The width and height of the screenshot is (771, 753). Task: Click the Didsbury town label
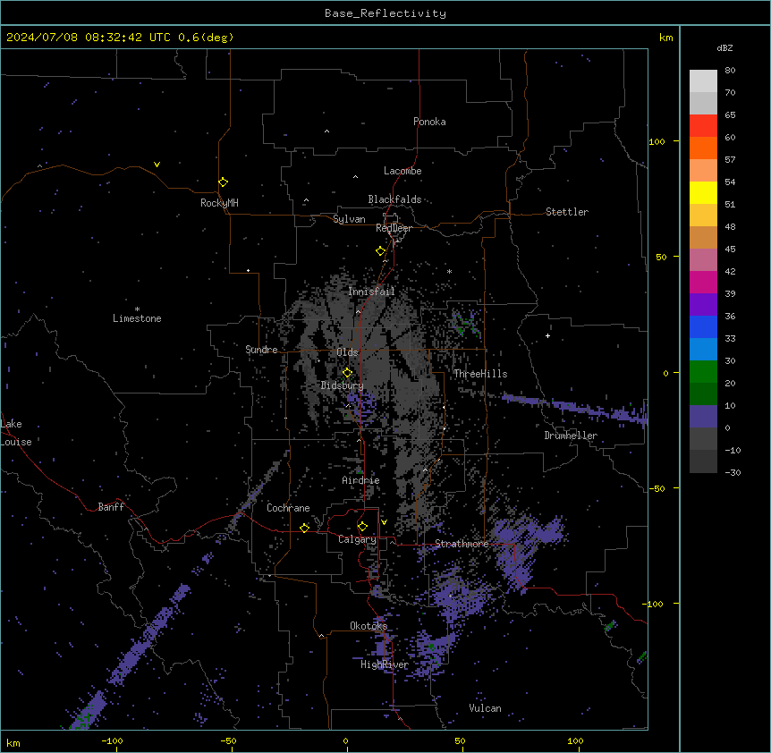[x=343, y=385]
